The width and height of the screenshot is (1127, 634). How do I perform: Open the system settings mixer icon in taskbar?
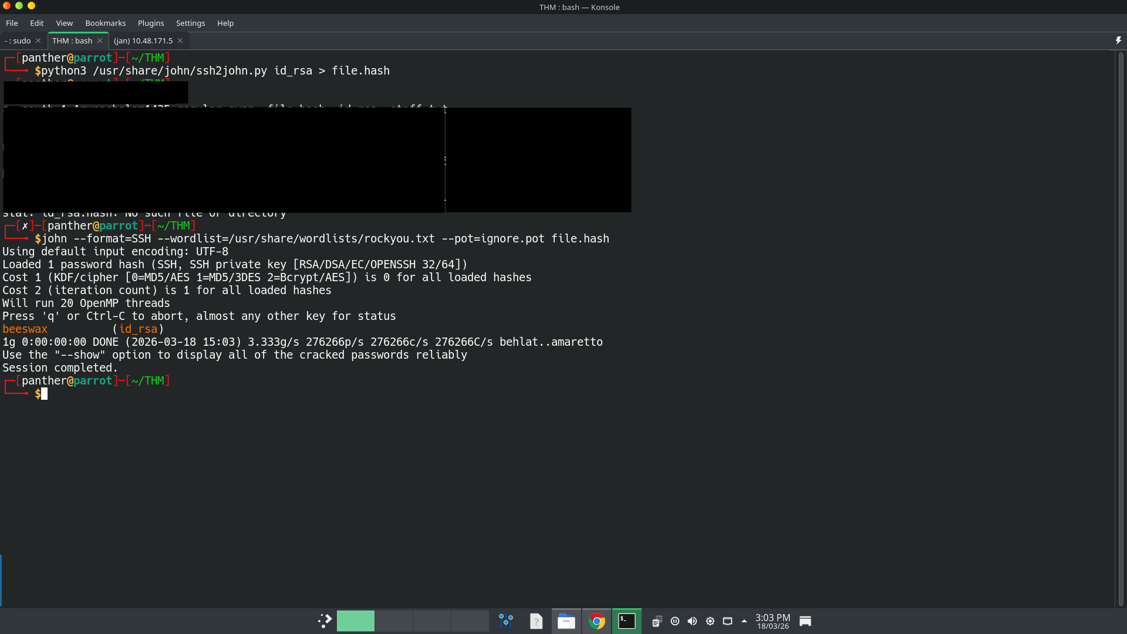(505, 621)
